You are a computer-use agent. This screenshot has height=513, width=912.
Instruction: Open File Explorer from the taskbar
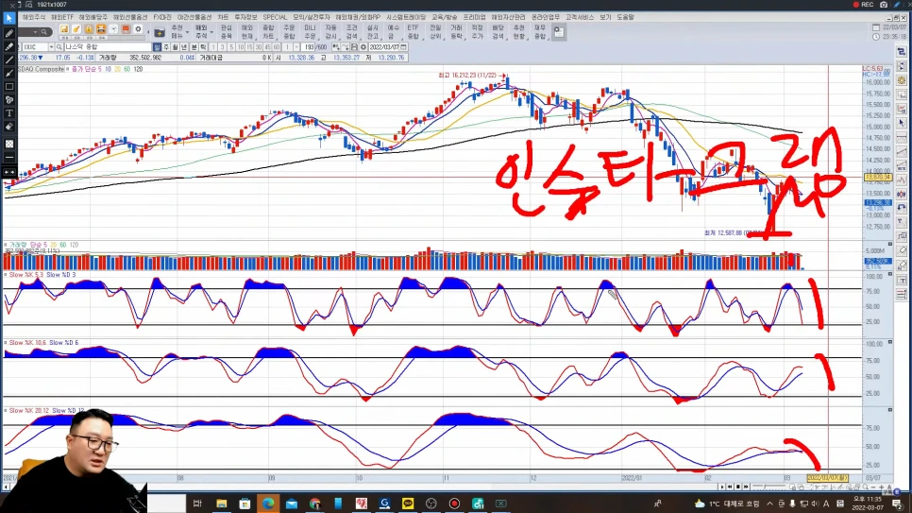click(221, 504)
